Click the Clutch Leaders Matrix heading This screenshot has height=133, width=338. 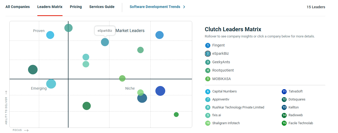pyautogui.click(x=233, y=29)
